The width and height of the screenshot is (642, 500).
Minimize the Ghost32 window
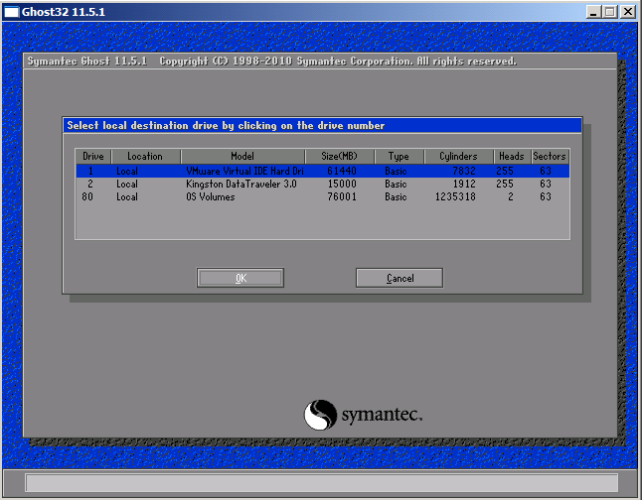[x=592, y=11]
